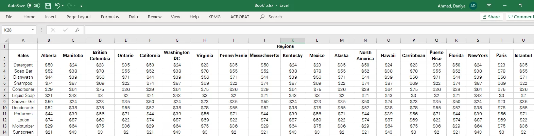
Task: Open the Help tab
Action: pyautogui.click(x=194, y=17)
